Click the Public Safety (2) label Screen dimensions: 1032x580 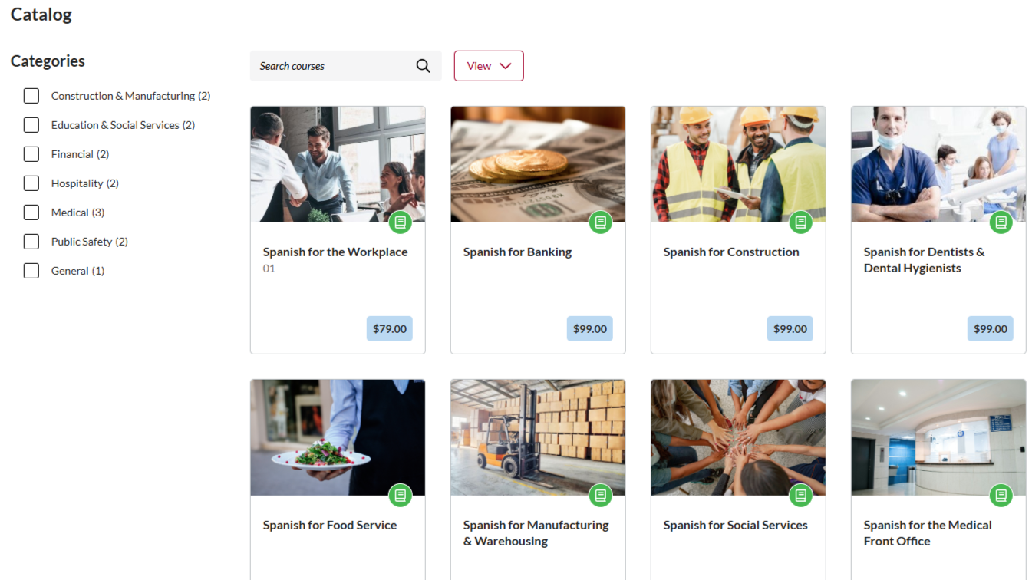[89, 242]
